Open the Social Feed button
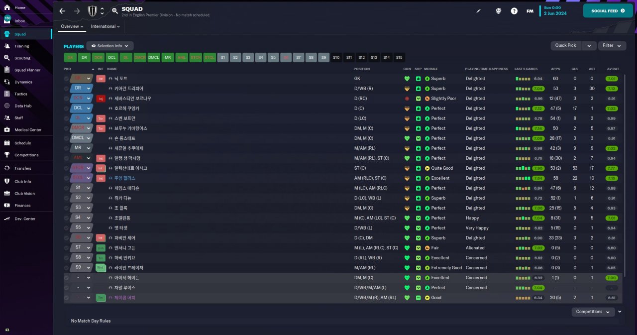Image resolution: width=637 pixels, height=335 pixels. (x=608, y=10)
